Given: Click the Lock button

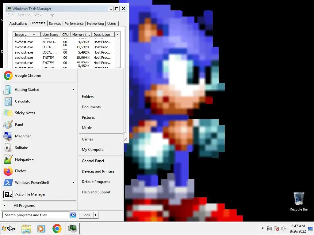Looking at the screenshot, I should pos(86,215).
